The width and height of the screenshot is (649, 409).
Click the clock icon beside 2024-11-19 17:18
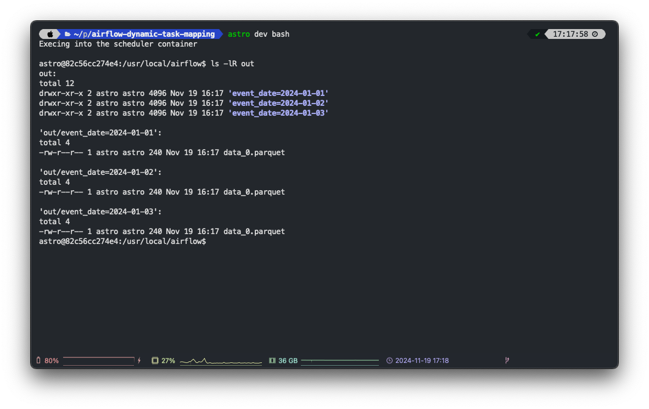pyautogui.click(x=389, y=360)
